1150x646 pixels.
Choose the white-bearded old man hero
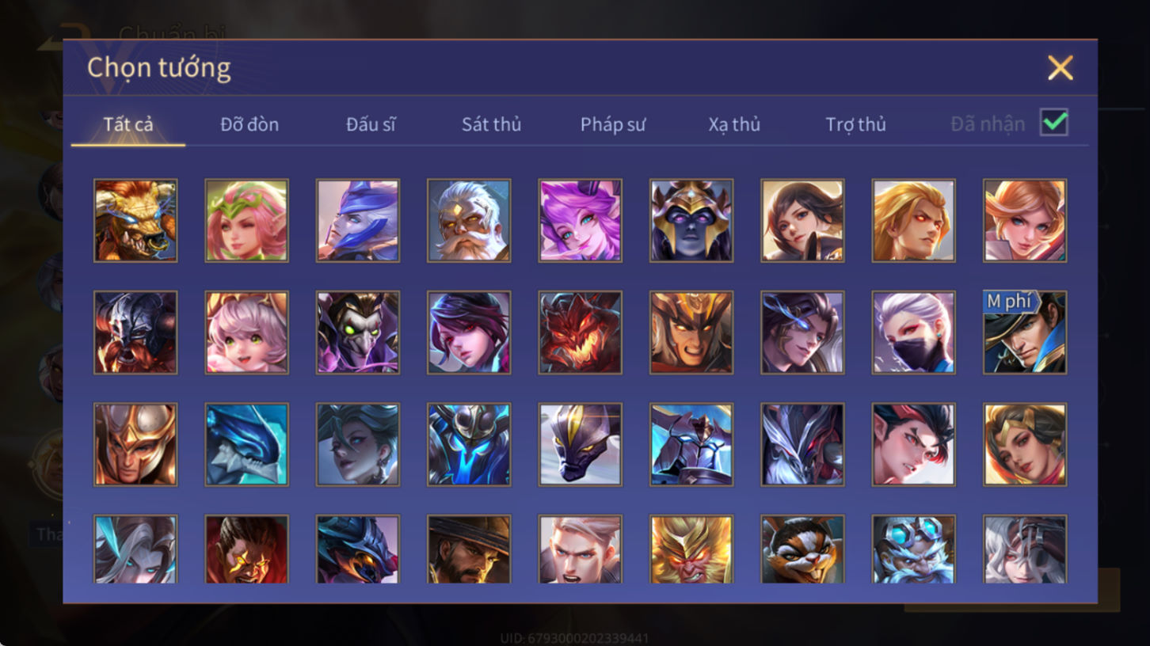(469, 220)
